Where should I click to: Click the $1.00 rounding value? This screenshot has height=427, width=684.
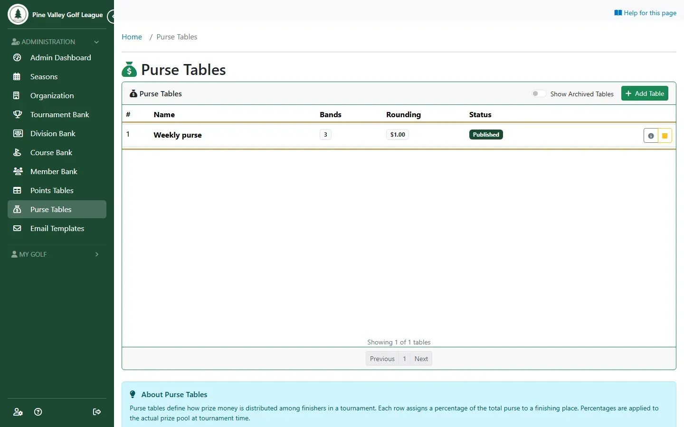coord(398,135)
